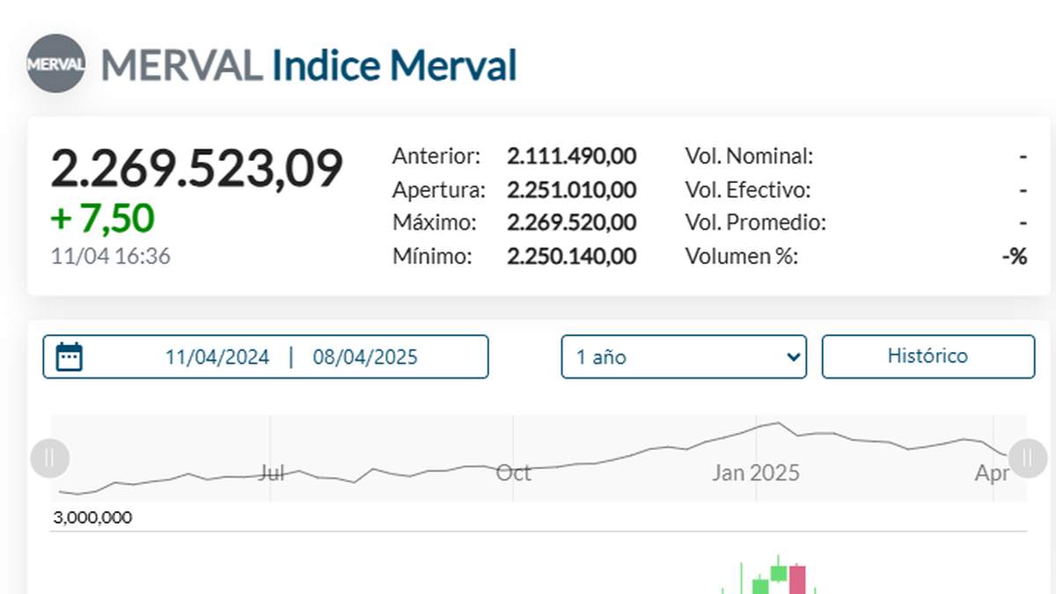Click the Apr axis label
Image resolution: width=1056 pixels, height=594 pixels.
click(993, 473)
